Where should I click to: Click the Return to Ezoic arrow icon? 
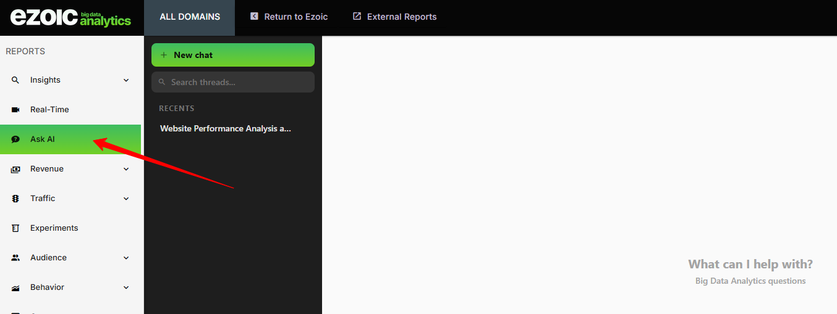tap(254, 17)
